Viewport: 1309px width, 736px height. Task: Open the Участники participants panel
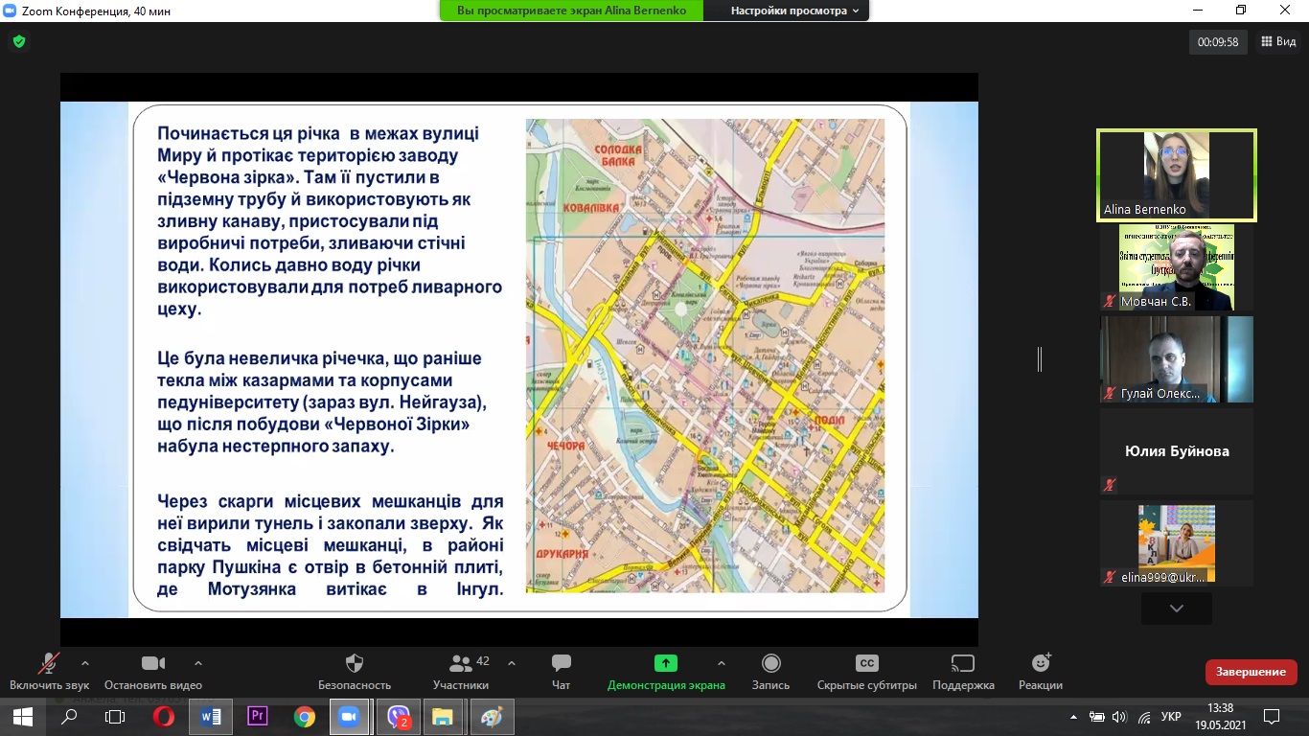coord(461,664)
